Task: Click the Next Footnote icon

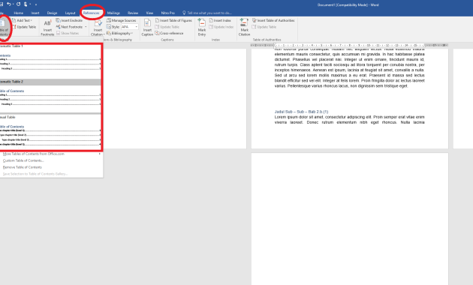Action: [x=59, y=27]
